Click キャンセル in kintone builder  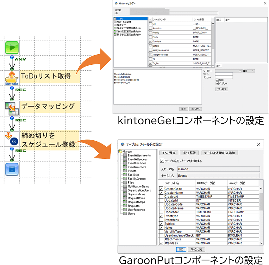pos(195,109)
